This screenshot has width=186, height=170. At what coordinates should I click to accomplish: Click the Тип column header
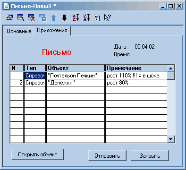coord(35,68)
